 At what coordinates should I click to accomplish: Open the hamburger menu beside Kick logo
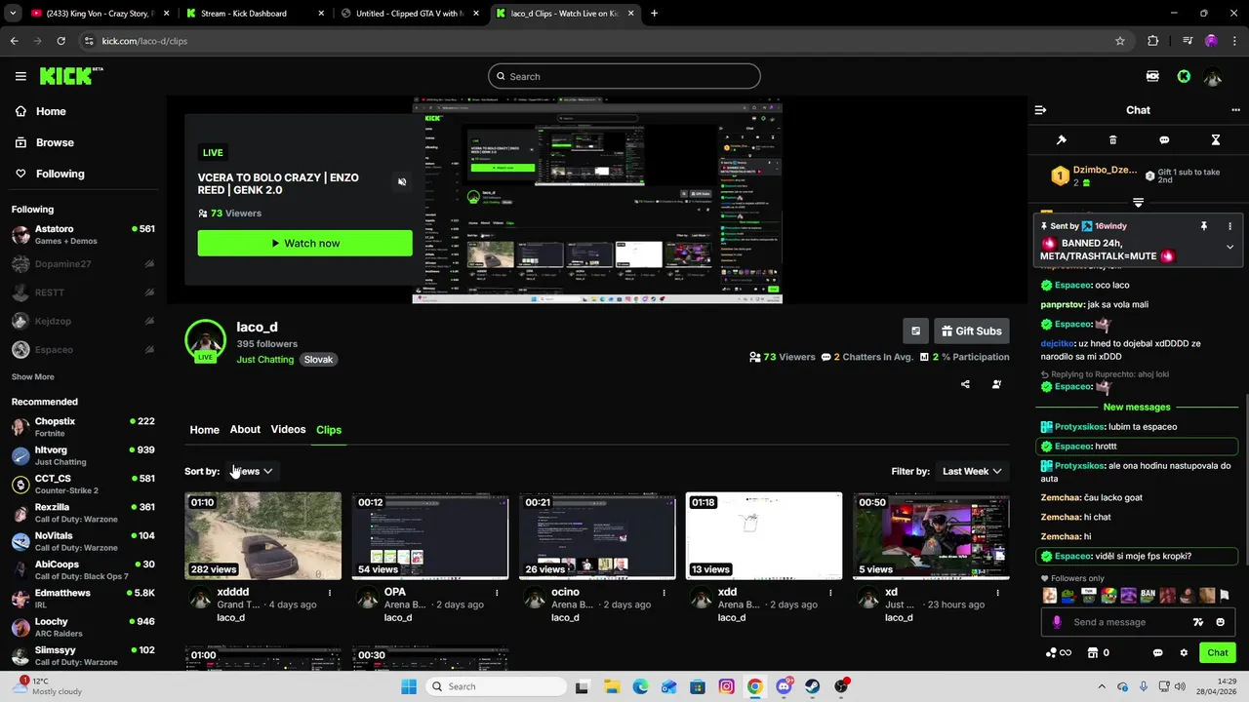pyautogui.click(x=20, y=76)
